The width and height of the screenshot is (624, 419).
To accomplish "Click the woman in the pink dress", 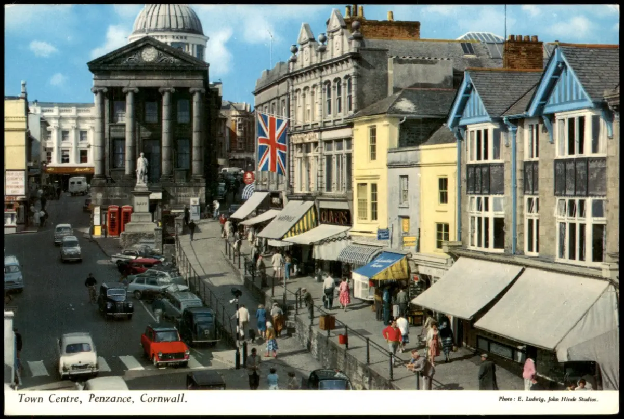I will coord(344,293).
